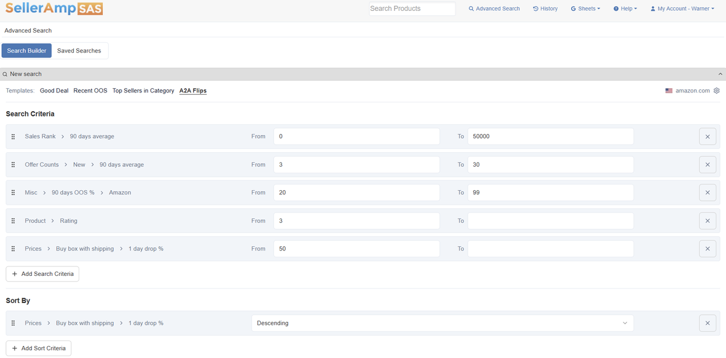Click Add Sort Criteria button
This screenshot has height=358, width=726.
coord(39,348)
